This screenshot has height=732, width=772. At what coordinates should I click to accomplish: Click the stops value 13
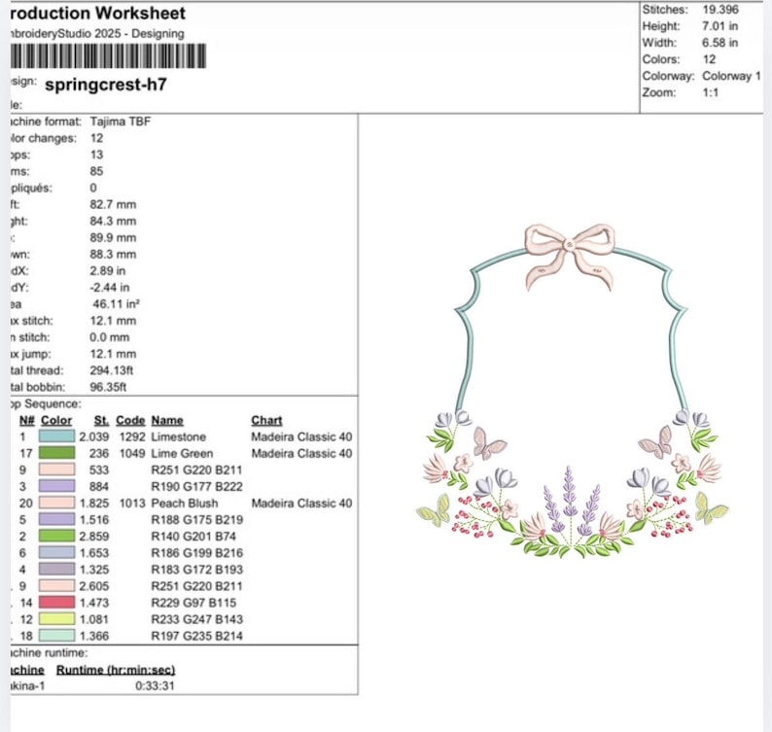pos(96,155)
